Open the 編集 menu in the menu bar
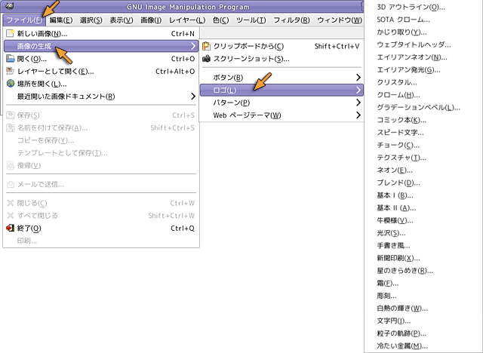This screenshot has width=483, height=353. [x=61, y=20]
